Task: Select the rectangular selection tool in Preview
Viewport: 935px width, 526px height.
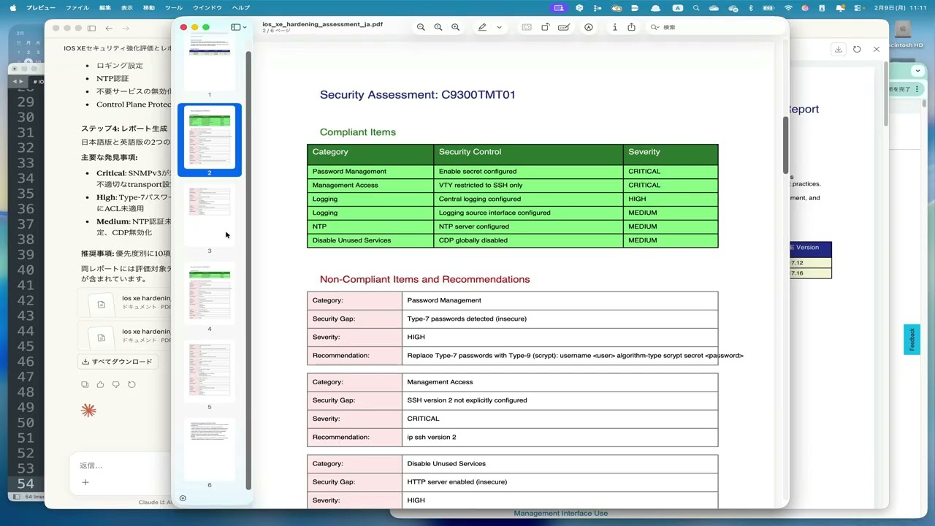Action: [526, 27]
